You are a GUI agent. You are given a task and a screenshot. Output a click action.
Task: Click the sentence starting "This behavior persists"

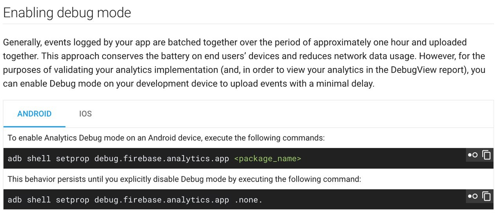[184, 179]
